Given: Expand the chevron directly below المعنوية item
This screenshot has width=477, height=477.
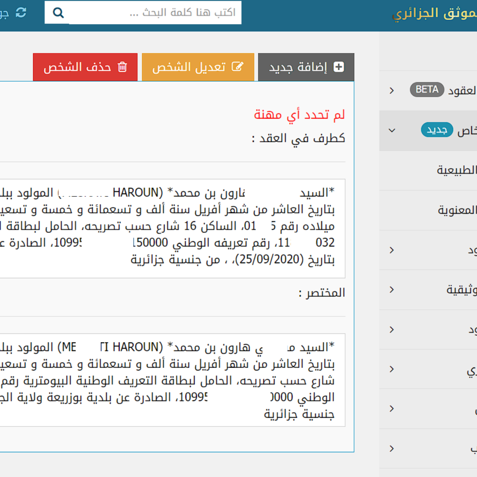Looking at the screenshot, I should pyautogui.click(x=392, y=250).
